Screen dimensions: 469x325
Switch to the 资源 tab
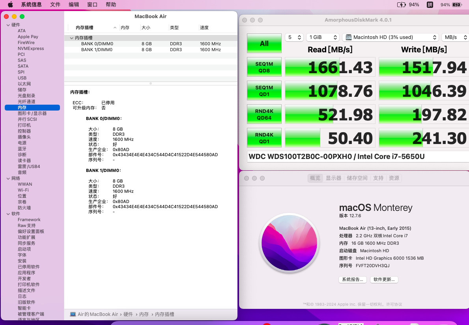click(394, 178)
